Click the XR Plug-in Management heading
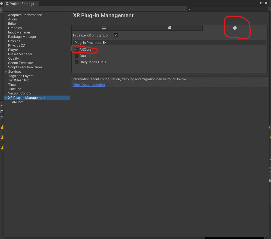The width and height of the screenshot is (271, 239). coord(103,16)
